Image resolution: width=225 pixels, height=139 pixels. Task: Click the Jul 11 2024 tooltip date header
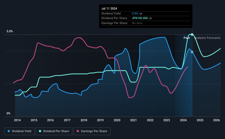tap(109, 8)
